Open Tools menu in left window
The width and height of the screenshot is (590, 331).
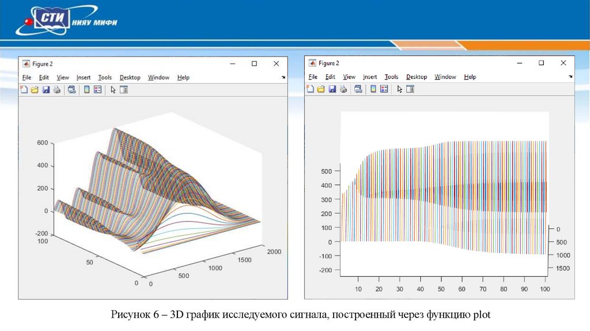(x=105, y=77)
